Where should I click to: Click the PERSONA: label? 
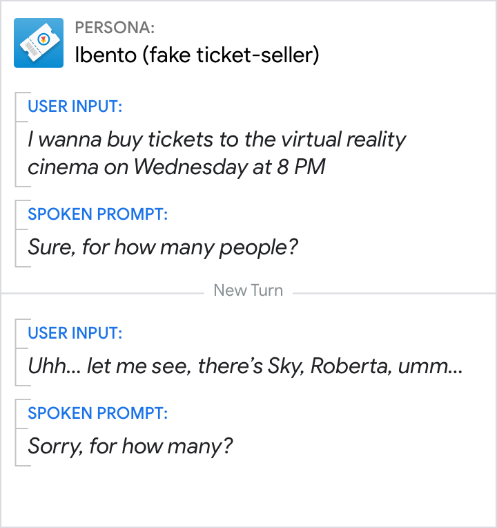coord(115,28)
